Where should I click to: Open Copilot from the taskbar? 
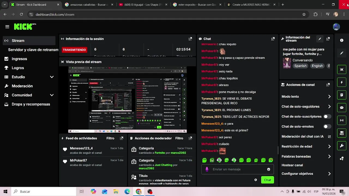pyautogui.click(x=94, y=192)
